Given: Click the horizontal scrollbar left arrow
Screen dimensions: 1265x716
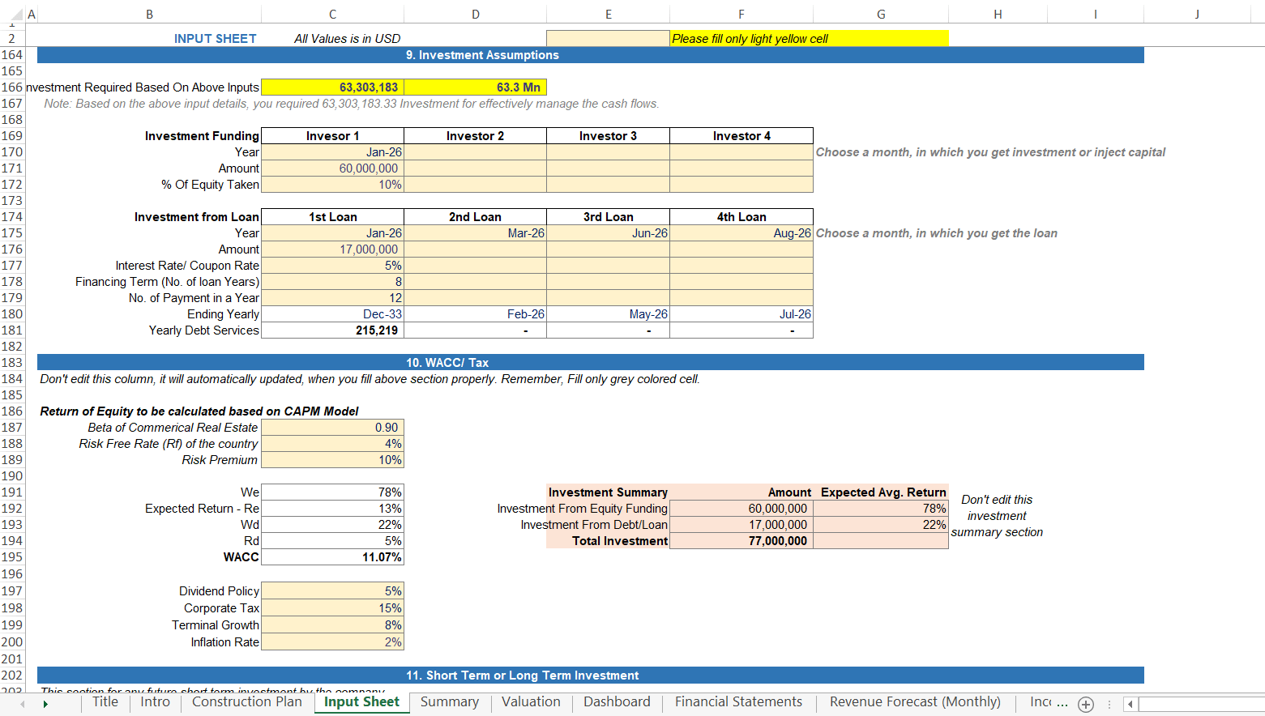Looking at the screenshot, I should 1130,704.
